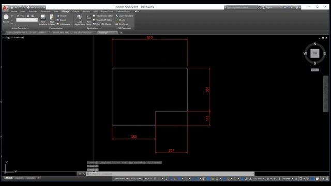This screenshot has width=331, height=186.
Task: Click the viewport controls label in drawing corner
Action: [x=13, y=38]
